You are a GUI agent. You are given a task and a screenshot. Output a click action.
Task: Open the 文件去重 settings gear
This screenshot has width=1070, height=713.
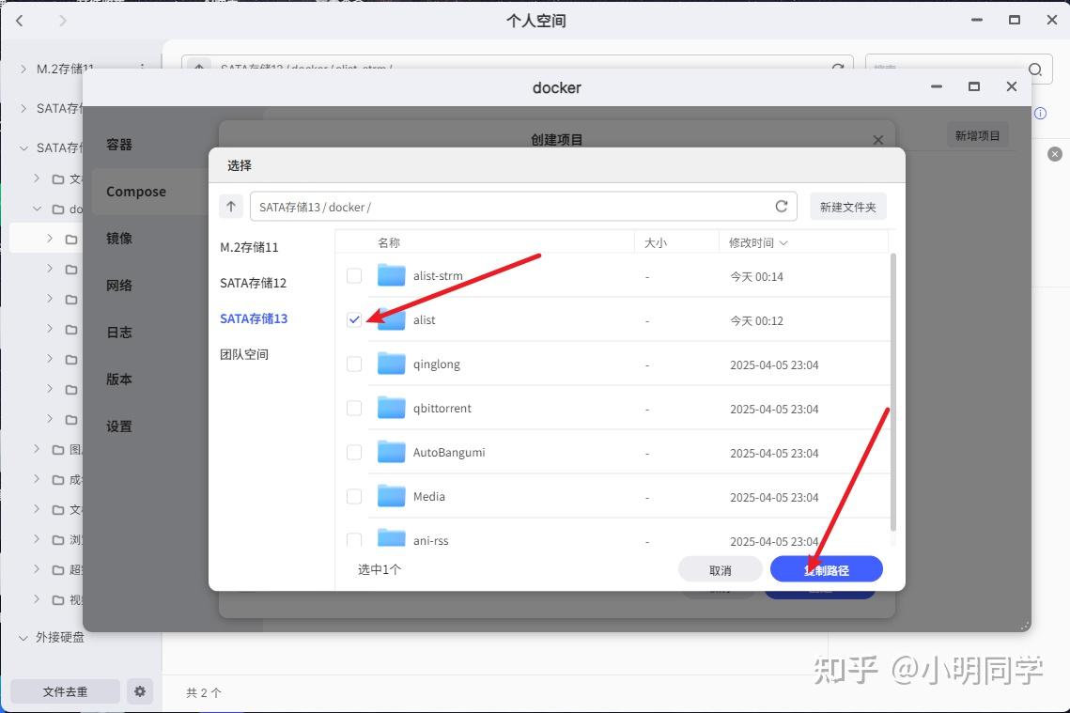(x=139, y=691)
